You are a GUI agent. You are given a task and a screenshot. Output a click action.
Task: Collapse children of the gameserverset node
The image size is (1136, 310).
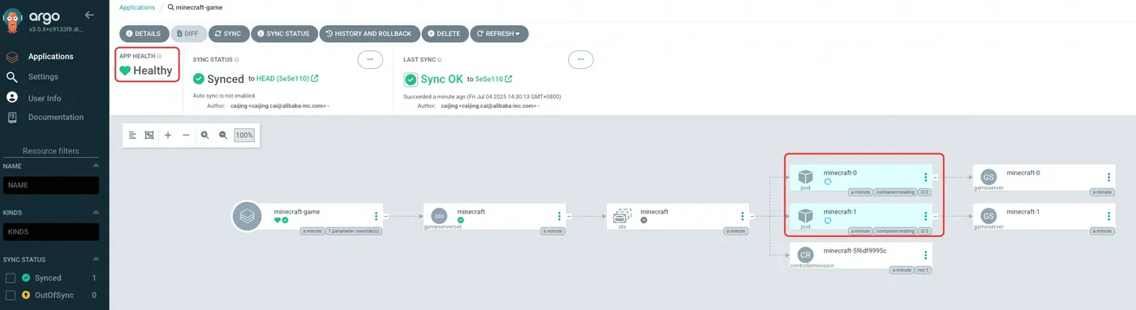point(570,216)
